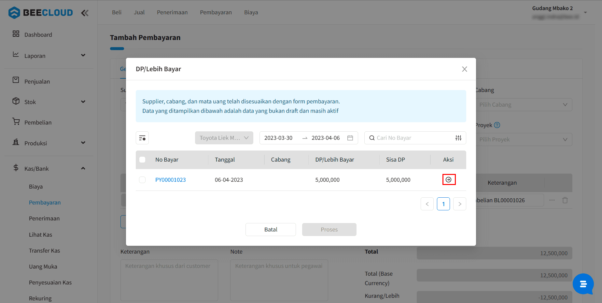Click the filter sliders icon in search box
The width and height of the screenshot is (602, 303).
458,138
